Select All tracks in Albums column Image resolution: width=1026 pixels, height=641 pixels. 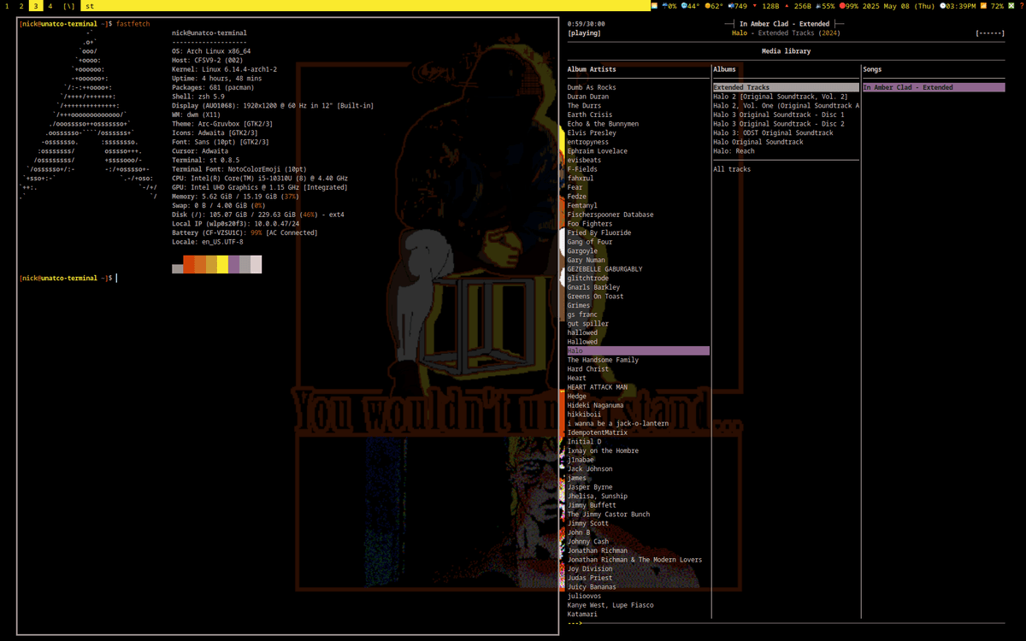click(x=732, y=169)
